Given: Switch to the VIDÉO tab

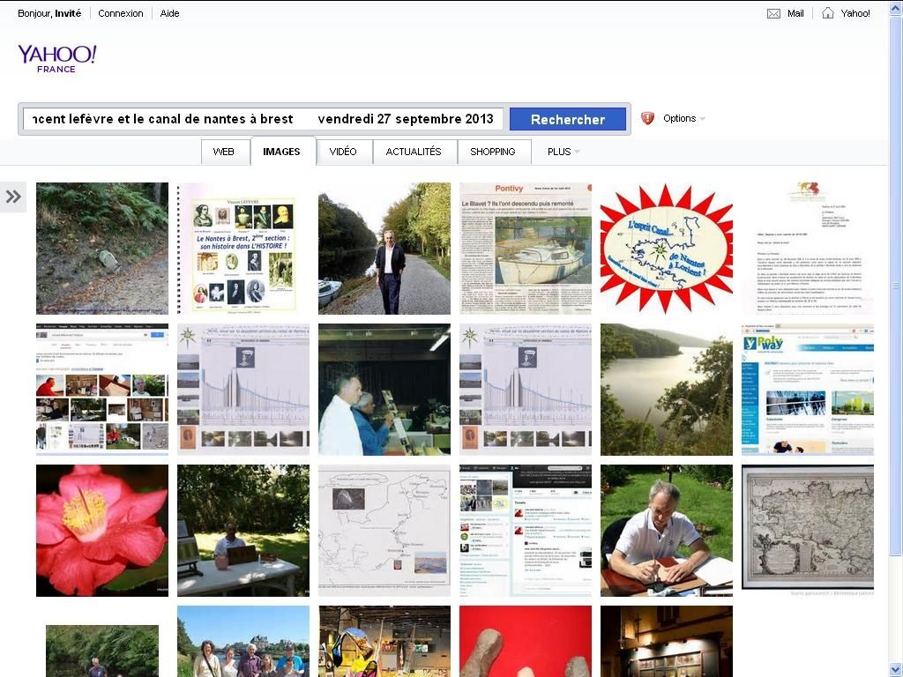Looking at the screenshot, I should [343, 152].
